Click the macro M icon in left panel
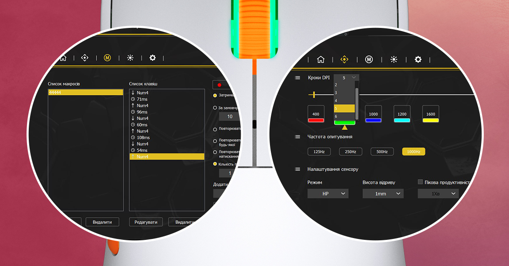509x266 pixels. tap(107, 58)
